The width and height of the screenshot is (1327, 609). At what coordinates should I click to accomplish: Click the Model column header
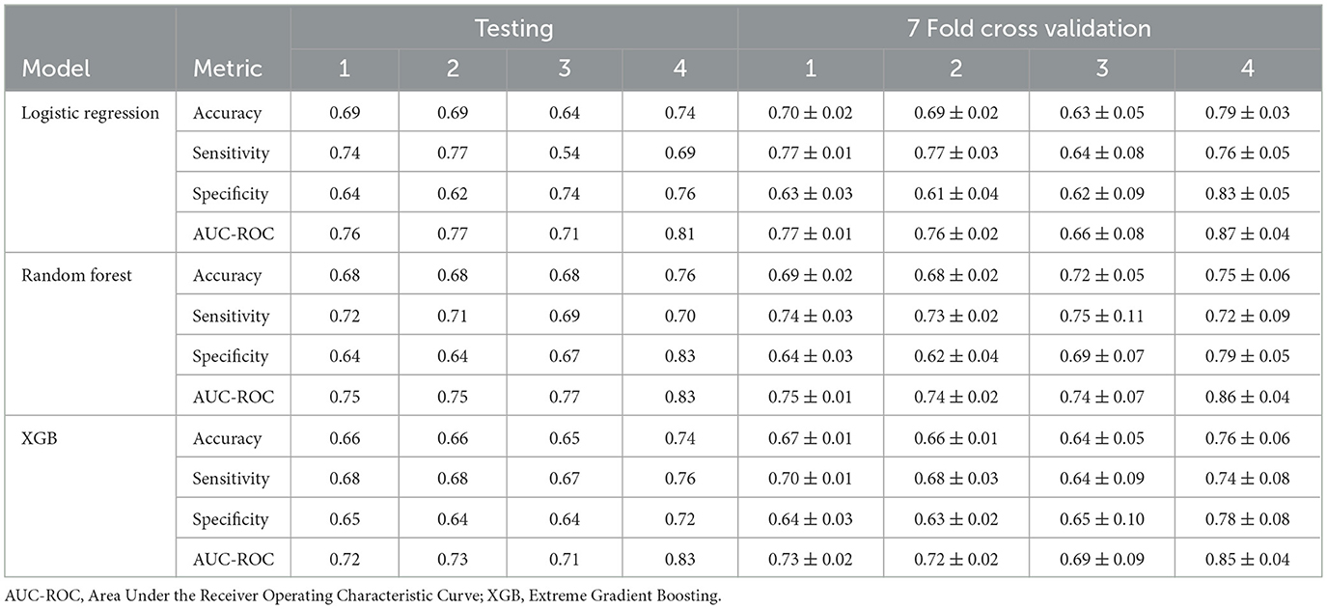(x=56, y=69)
